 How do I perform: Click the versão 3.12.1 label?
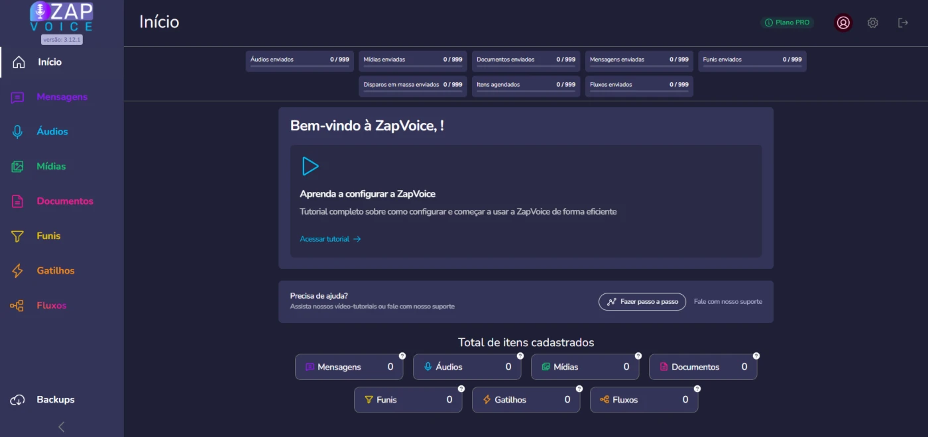(62, 40)
